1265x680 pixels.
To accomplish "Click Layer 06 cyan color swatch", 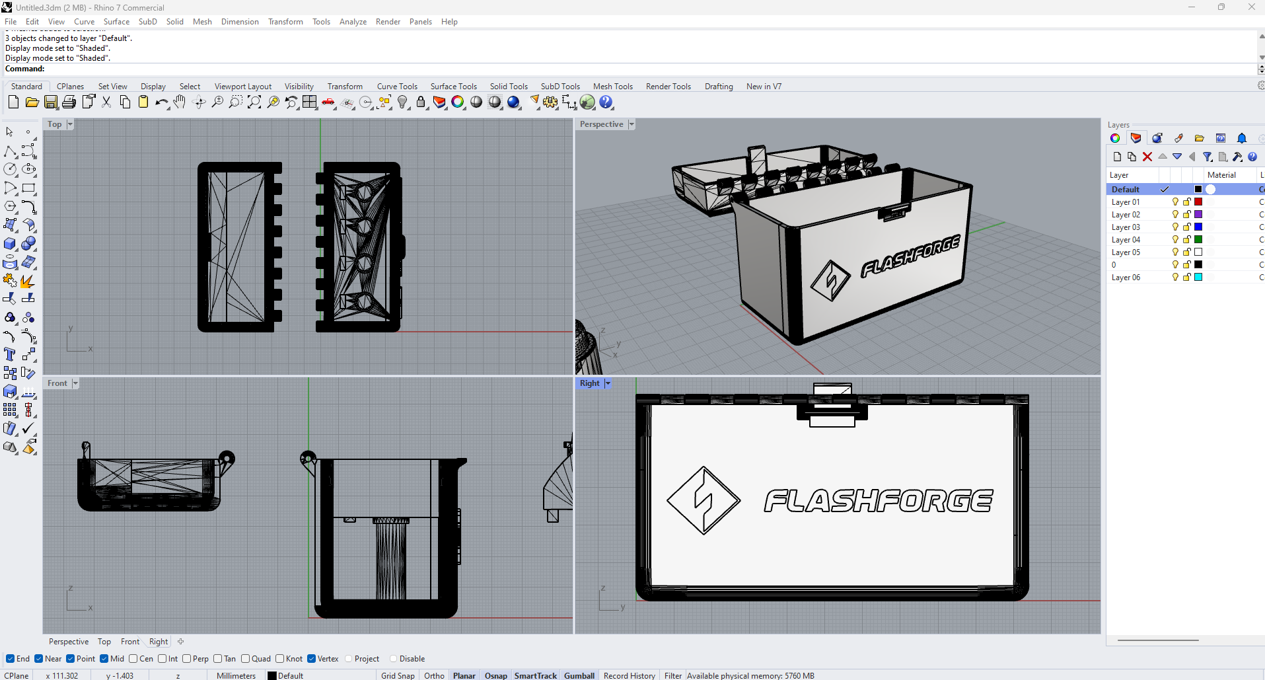I will 1198,278.
